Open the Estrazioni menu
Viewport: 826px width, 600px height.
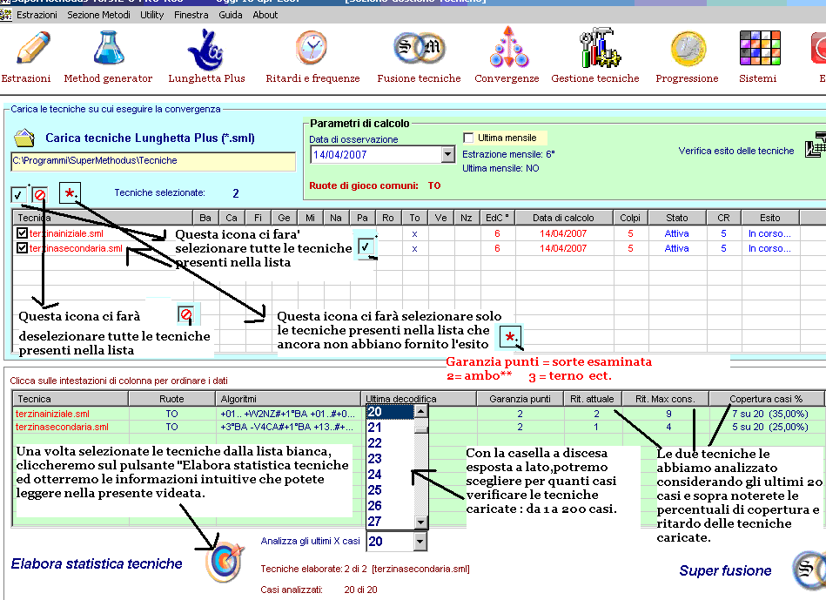point(37,15)
